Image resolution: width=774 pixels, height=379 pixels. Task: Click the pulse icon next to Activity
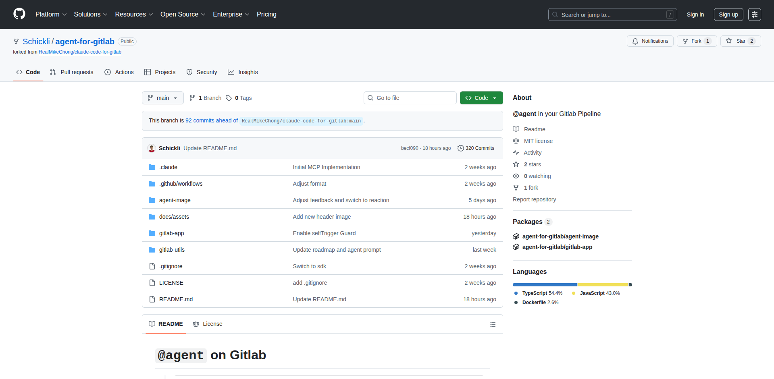click(516, 153)
